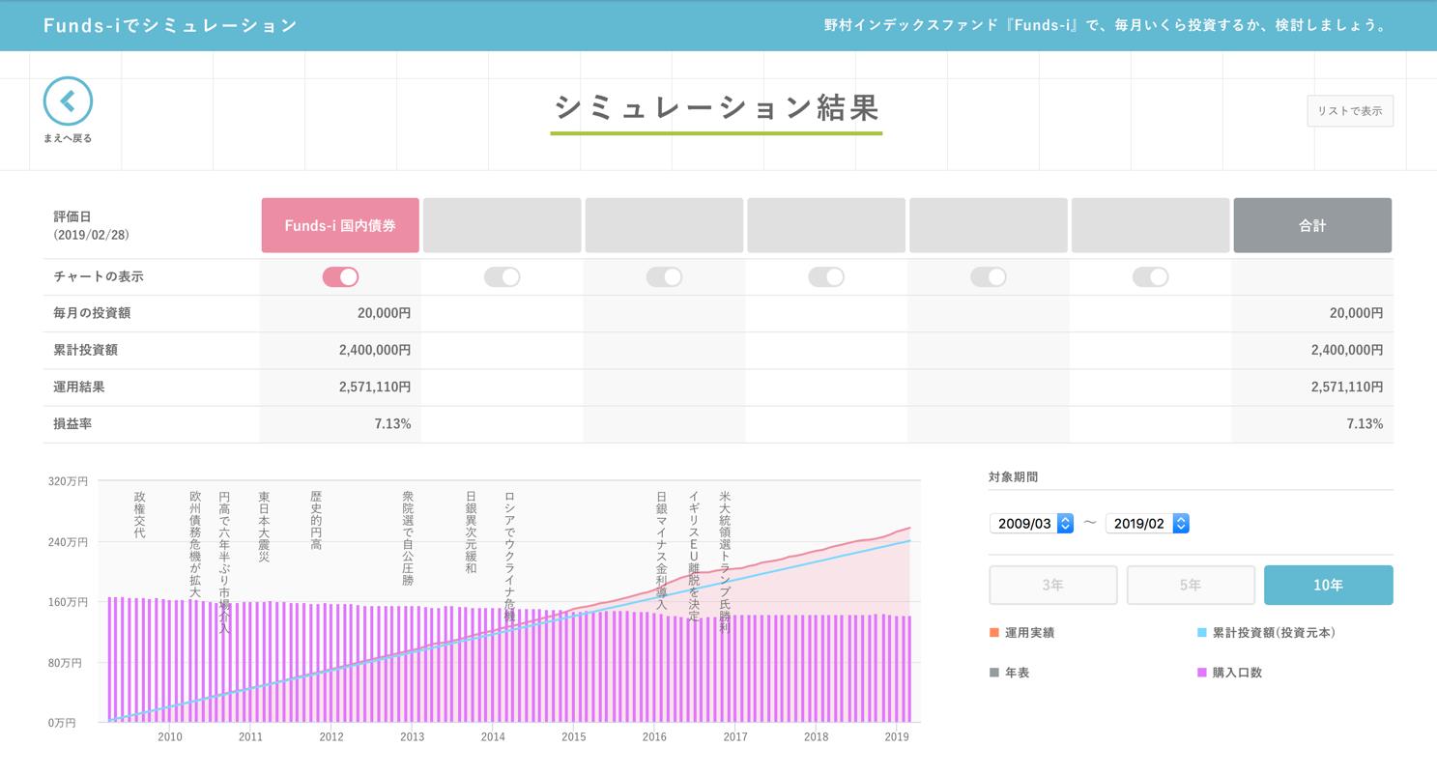
Task: Select the 5年 period tab
Action: pyautogui.click(x=1191, y=585)
